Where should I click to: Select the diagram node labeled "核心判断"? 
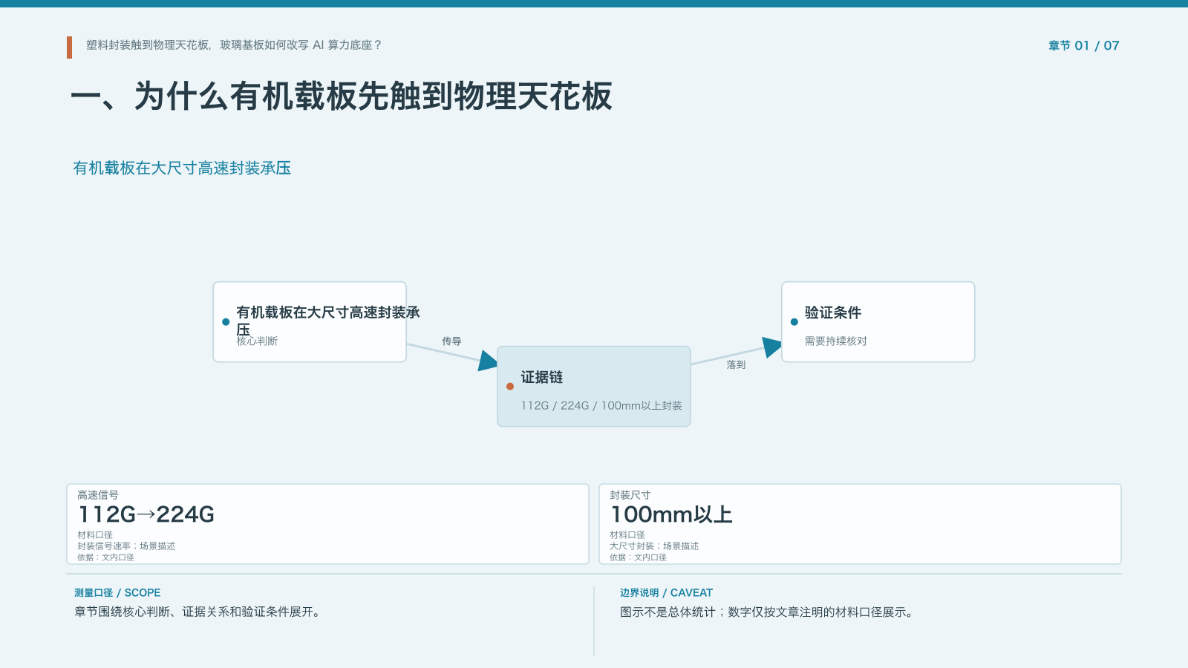(310, 322)
